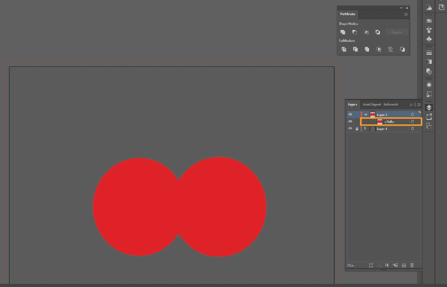
Task: Click the Trim pathfinder icon
Action: (356, 49)
